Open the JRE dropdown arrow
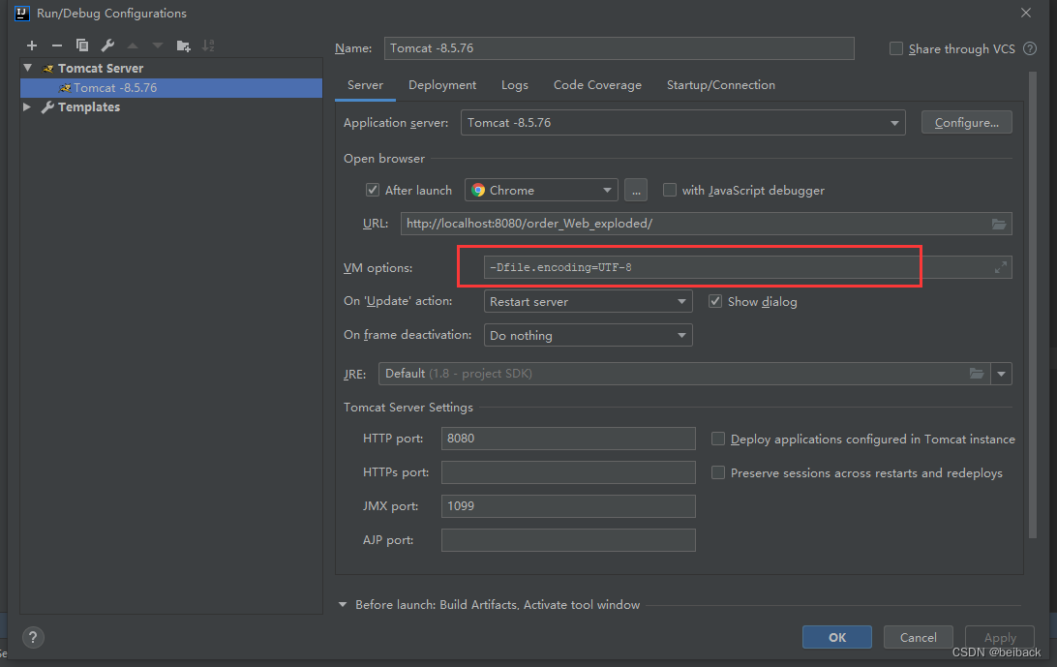 pos(1001,374)
